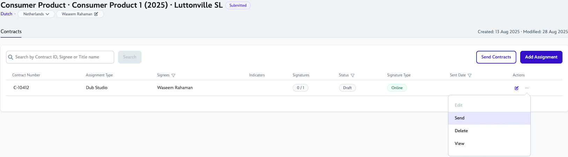The width and height of the screenshot is (568, 157).
Task: Click the Add Assignment button
Action: (x=541, y=57)
